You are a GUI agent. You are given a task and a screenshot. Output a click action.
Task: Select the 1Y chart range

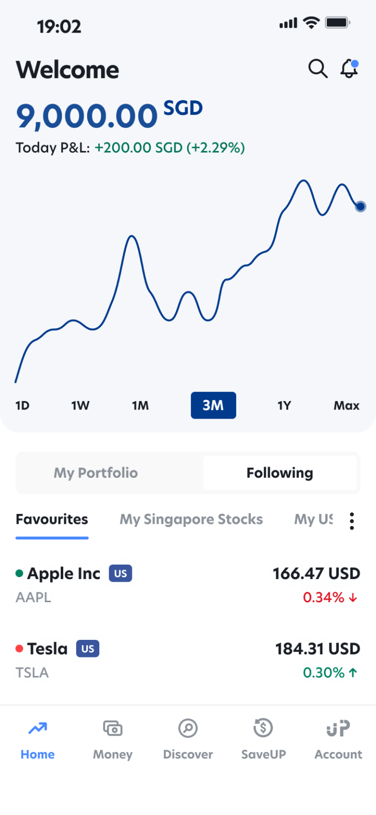pos(284,405)
